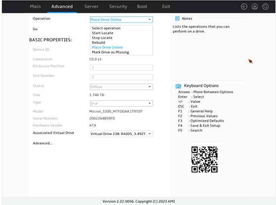Select the Boot tab

click(x=142, y=6)
